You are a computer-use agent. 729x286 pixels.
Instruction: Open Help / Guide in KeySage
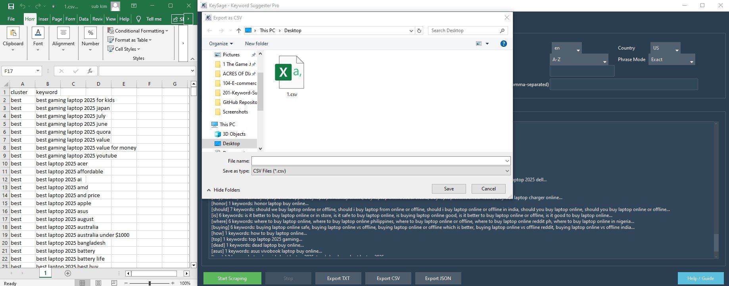pyautogui.click(x=700, y=278)
